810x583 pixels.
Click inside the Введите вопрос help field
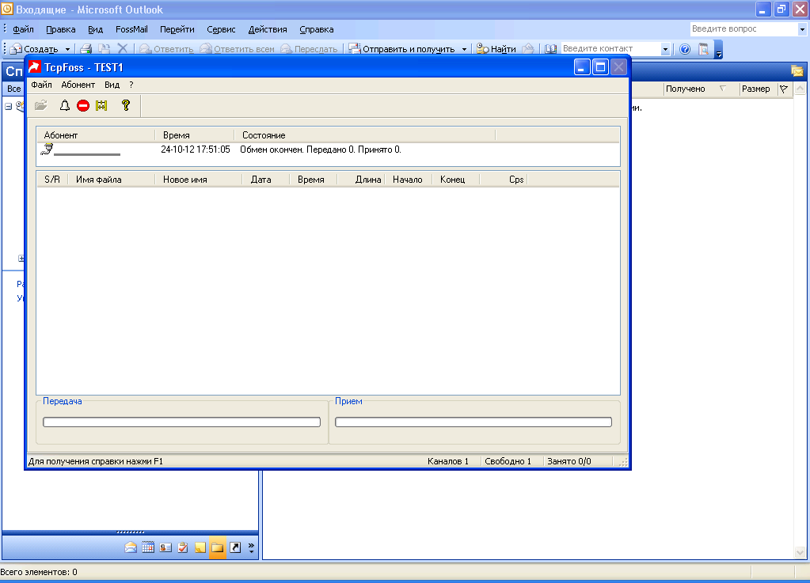(743, 29)
